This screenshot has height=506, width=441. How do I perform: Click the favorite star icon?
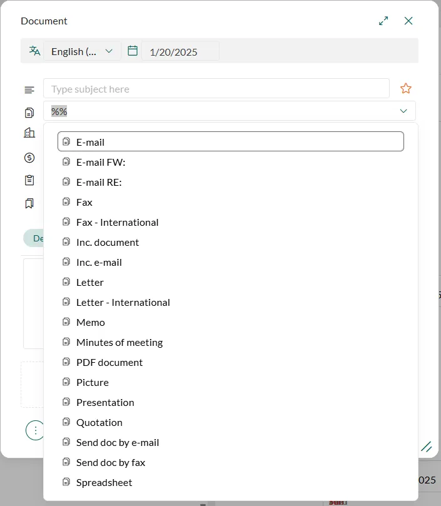click(x=406, y=88)
